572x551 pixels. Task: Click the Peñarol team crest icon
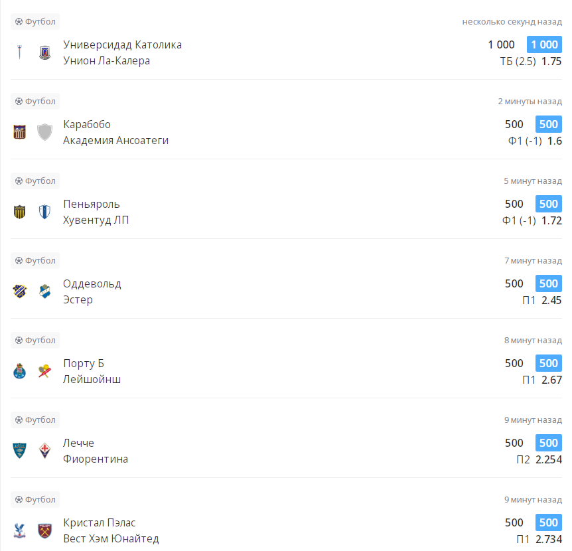tap(20, 212)
